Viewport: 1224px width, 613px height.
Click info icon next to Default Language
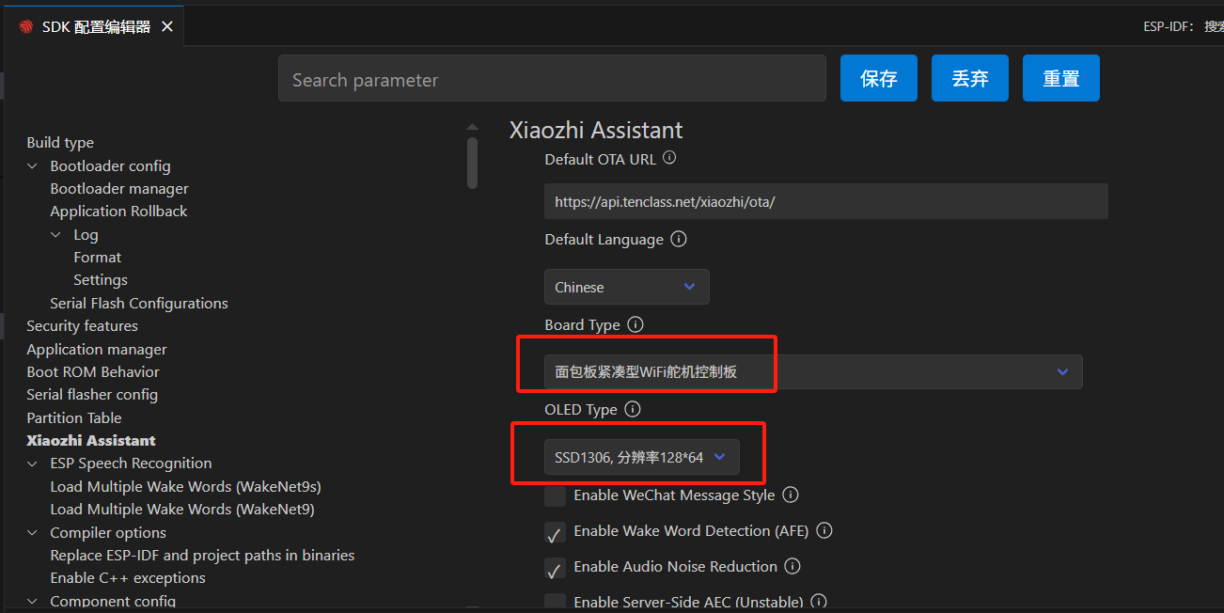point(679,239)
